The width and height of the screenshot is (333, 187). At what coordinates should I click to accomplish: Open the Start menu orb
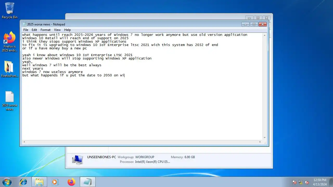7,182
